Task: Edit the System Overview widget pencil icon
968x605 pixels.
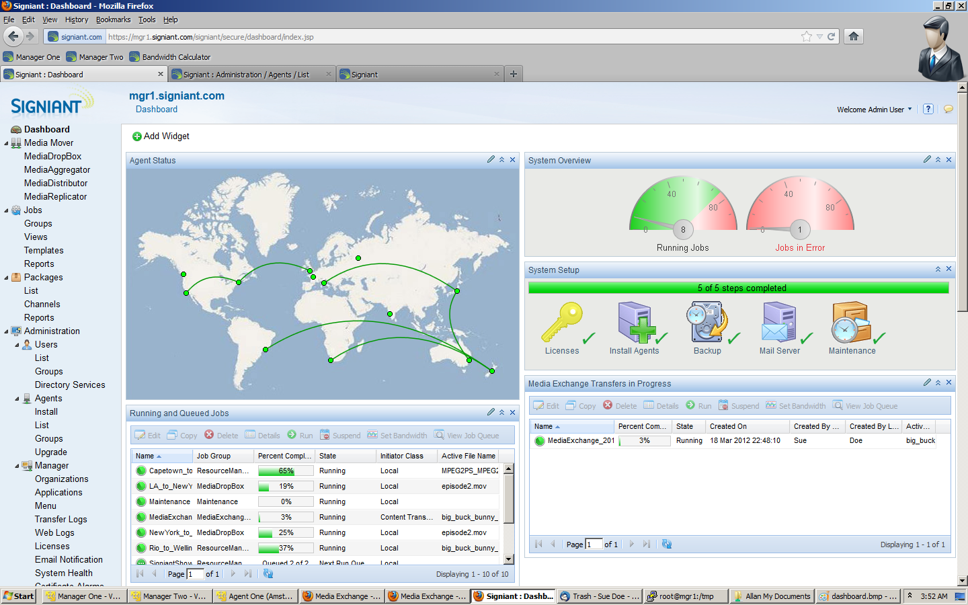Action: click(927, 159)
